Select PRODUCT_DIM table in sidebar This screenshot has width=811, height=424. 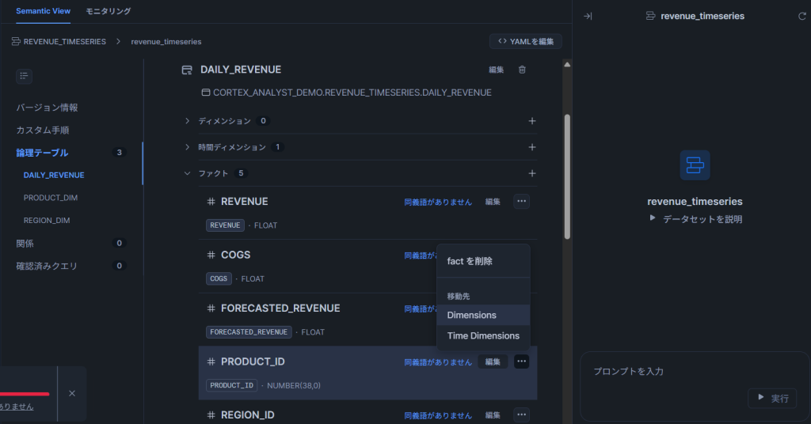click(x=51, y=198)
